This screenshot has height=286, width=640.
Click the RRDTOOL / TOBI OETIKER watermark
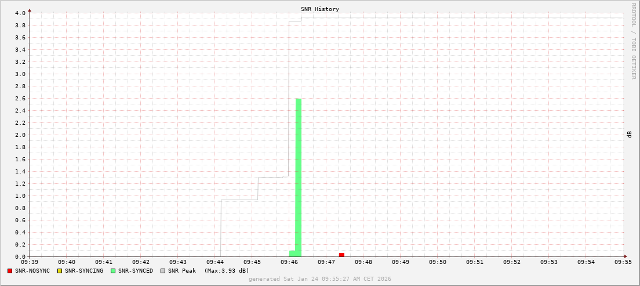point(633,41)
